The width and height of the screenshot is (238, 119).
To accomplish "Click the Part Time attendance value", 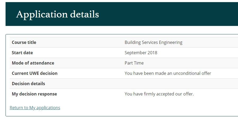I will tap(134, 63).
